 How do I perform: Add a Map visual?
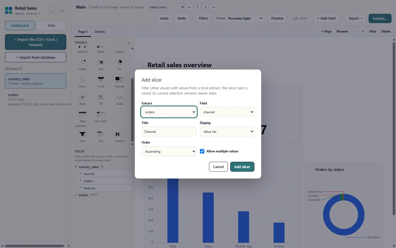101,65
